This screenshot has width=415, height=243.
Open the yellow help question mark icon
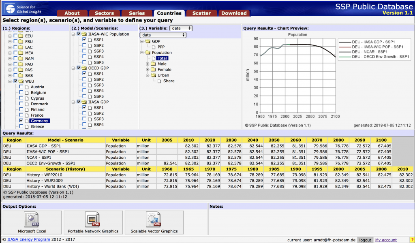click(412, 240)
